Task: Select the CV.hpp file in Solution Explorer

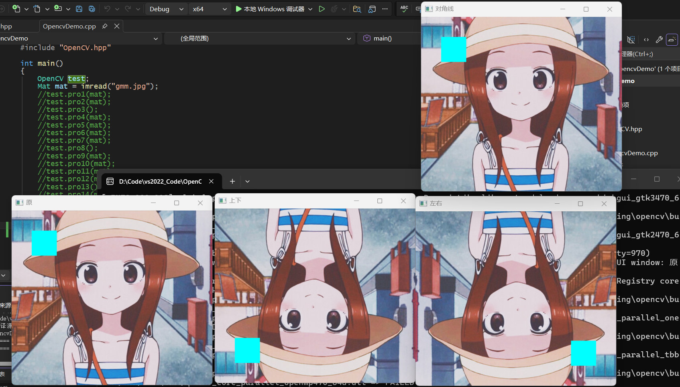Action: [632, 129]
